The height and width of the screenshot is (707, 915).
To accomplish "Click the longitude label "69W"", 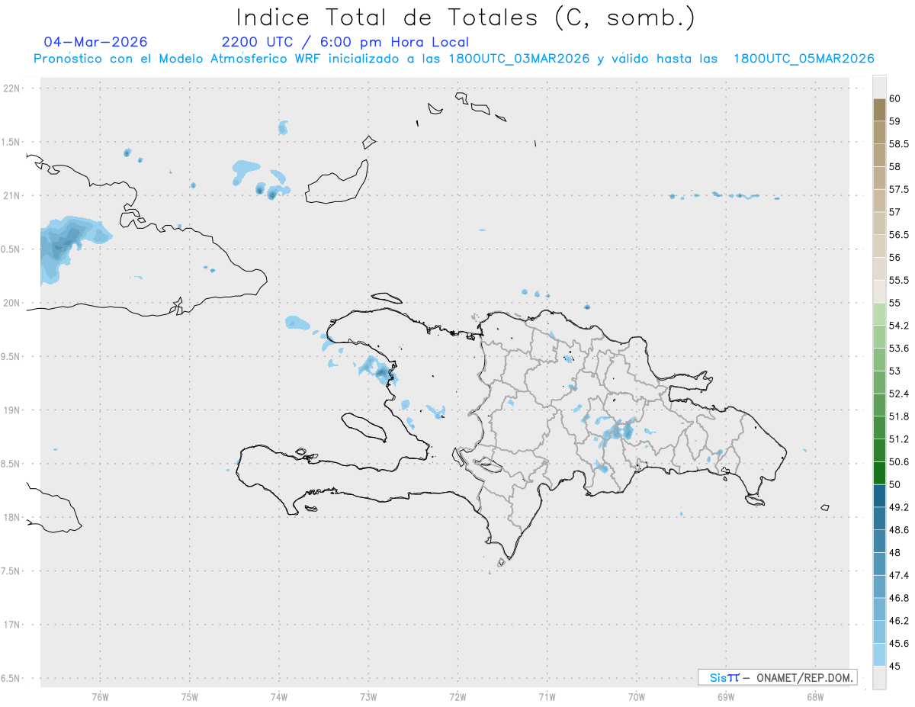I will point(725,696).
